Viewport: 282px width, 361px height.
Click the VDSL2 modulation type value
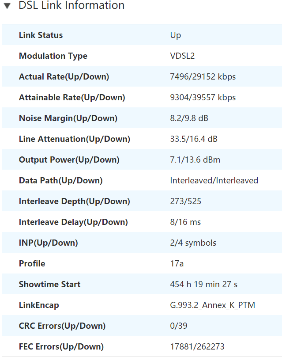(181, 56)
